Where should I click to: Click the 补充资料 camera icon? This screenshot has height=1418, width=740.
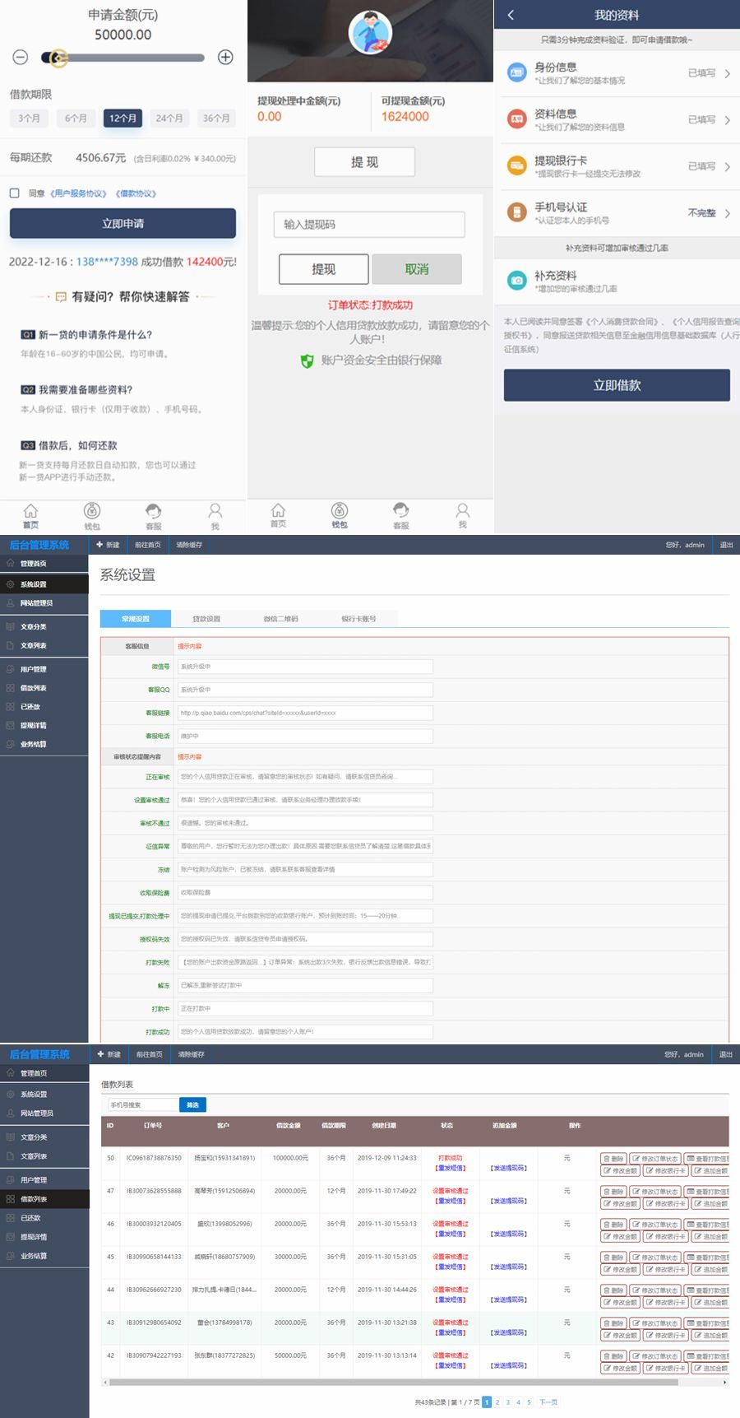(516, 281)
